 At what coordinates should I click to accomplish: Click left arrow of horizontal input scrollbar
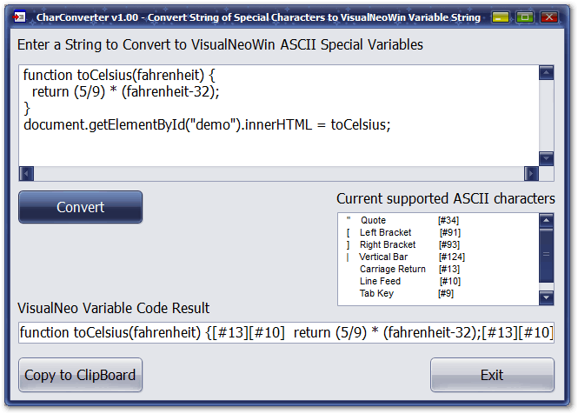(x=27, y=173)
